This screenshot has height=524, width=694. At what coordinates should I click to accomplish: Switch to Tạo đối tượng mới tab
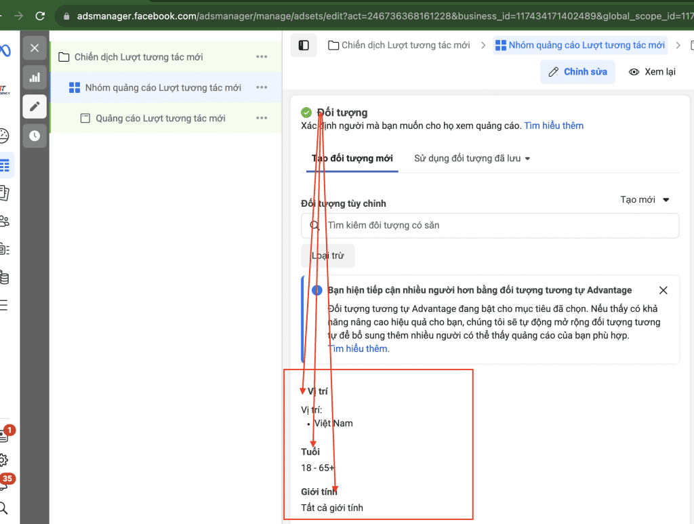coord(352,159)
